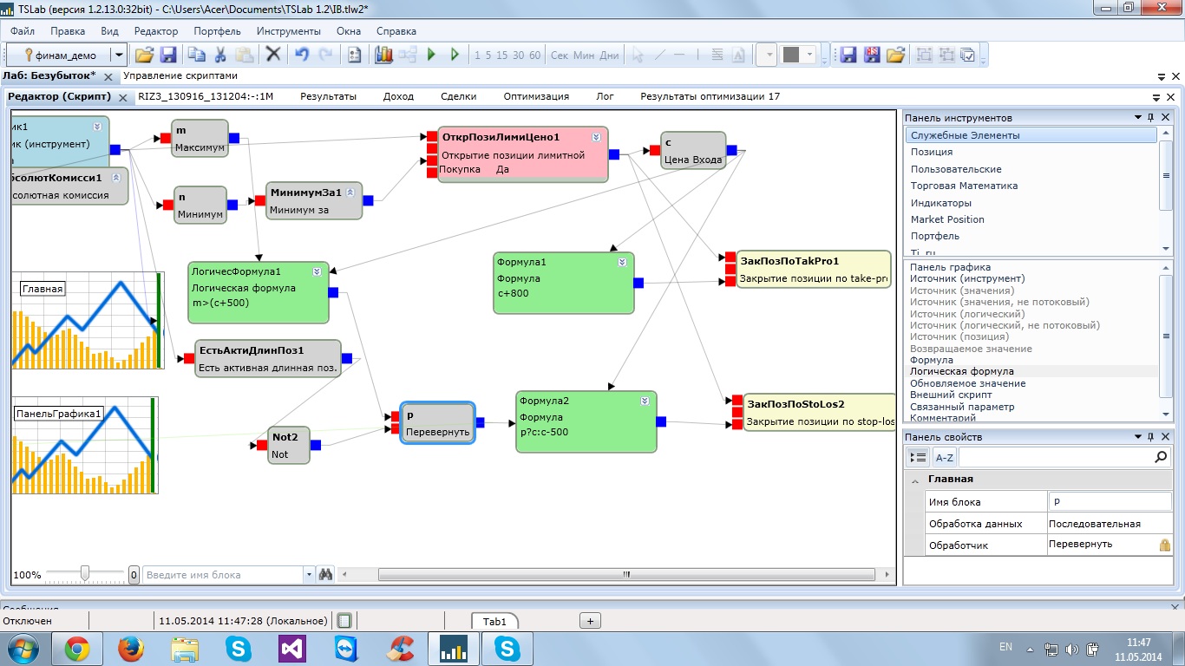
Task: Click the black X delete icon
Action: point(273,55)
